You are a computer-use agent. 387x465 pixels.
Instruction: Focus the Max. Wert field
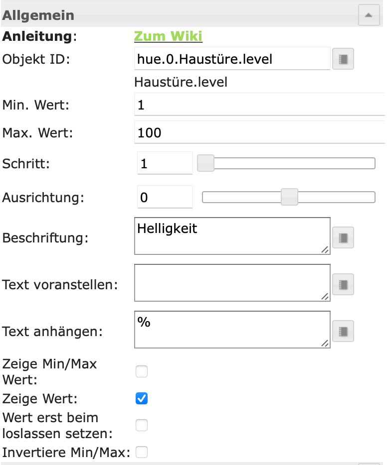click(x=259, y=133)
